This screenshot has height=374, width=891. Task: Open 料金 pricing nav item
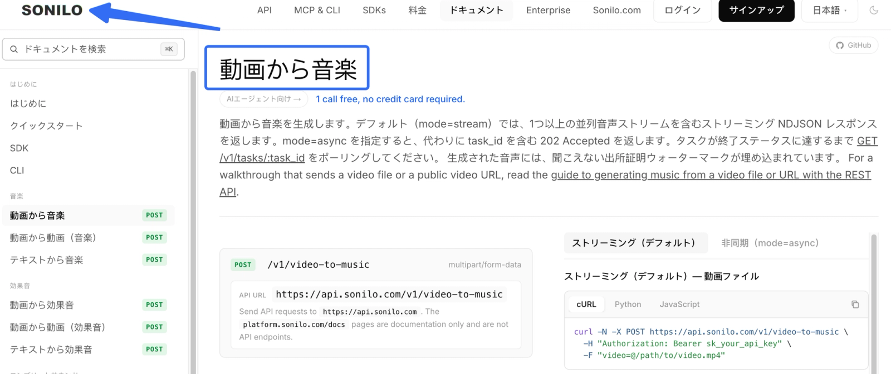coord(417,11)
